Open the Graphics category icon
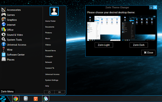Viewport: 162px width, 102px height. click(4, 19)
